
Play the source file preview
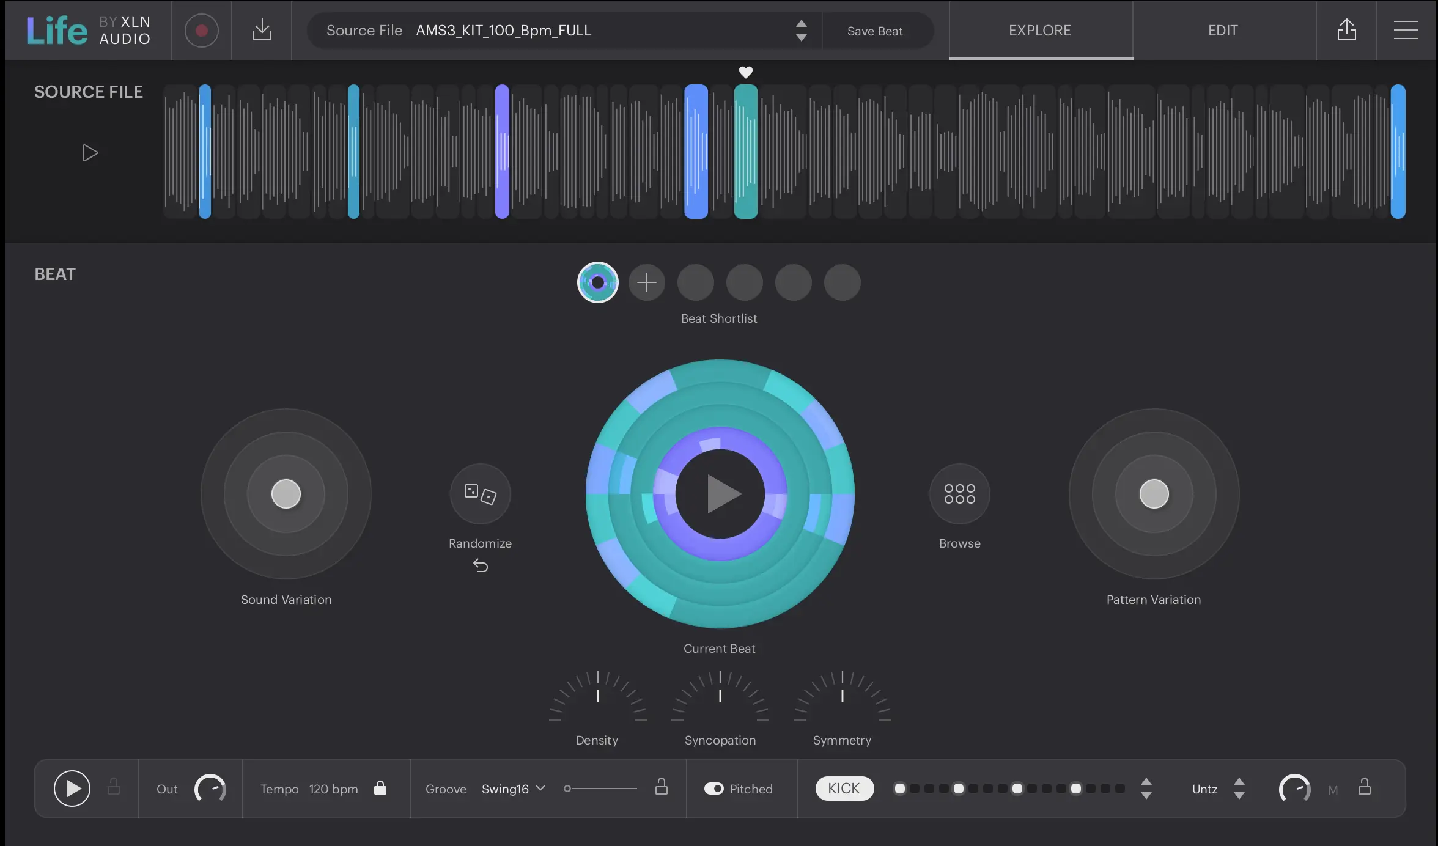[90, 153]
